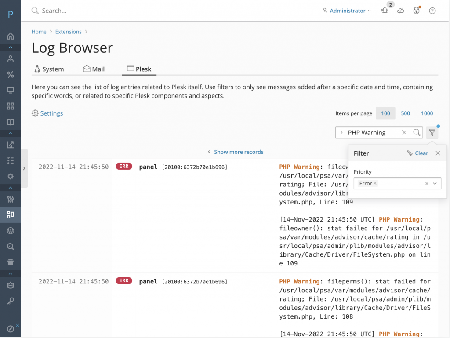450x338 pixels.
Task: Expand the sidebar with the arrow handle
Action: pos(24,168)
